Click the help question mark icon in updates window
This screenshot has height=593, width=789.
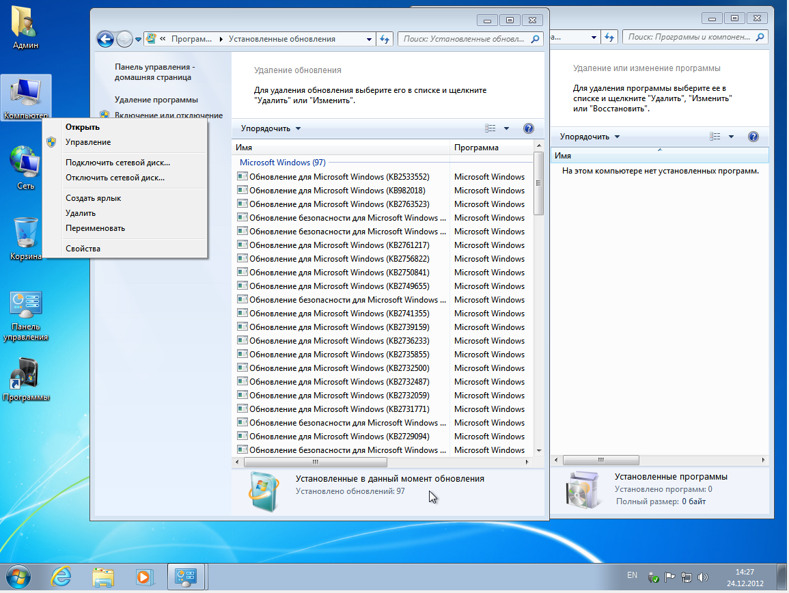528,128
